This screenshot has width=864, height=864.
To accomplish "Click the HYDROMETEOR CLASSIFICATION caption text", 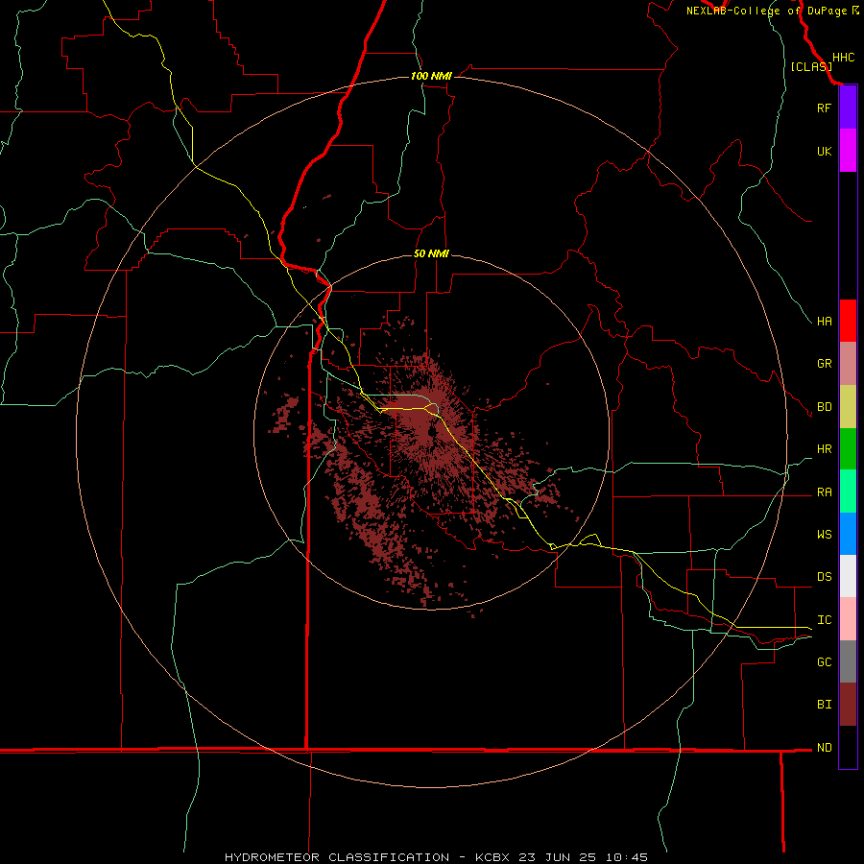I will [337, 857].
